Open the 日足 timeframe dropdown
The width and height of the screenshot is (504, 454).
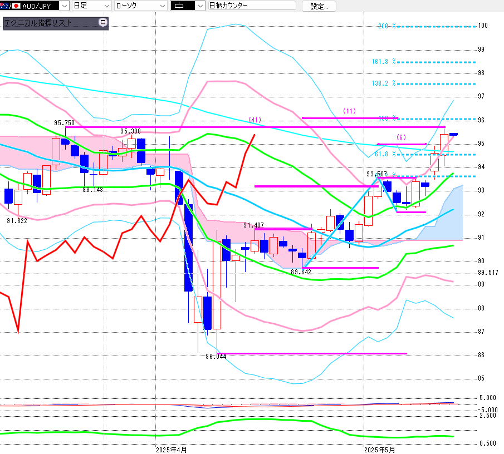pyautogui.click(x=91, y=6)
